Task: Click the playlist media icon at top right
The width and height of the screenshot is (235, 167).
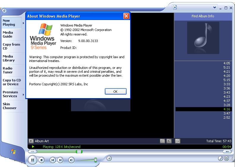Action: click(x=175, y=7)
